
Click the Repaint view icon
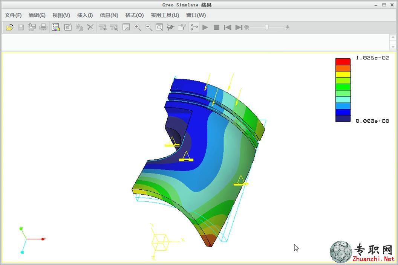tap(126, 27)
